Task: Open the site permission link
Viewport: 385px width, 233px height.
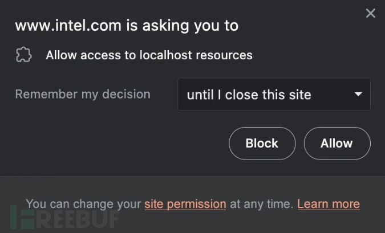Action: pyautogui.click(x=185, y=203)
